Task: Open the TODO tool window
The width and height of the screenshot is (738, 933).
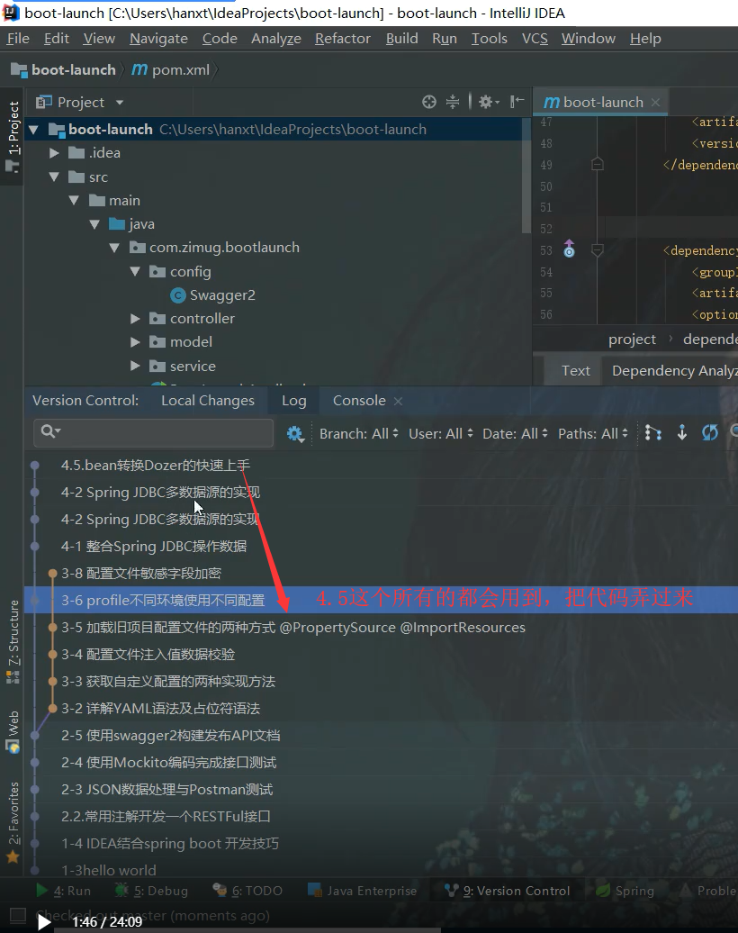Action: 248,890
